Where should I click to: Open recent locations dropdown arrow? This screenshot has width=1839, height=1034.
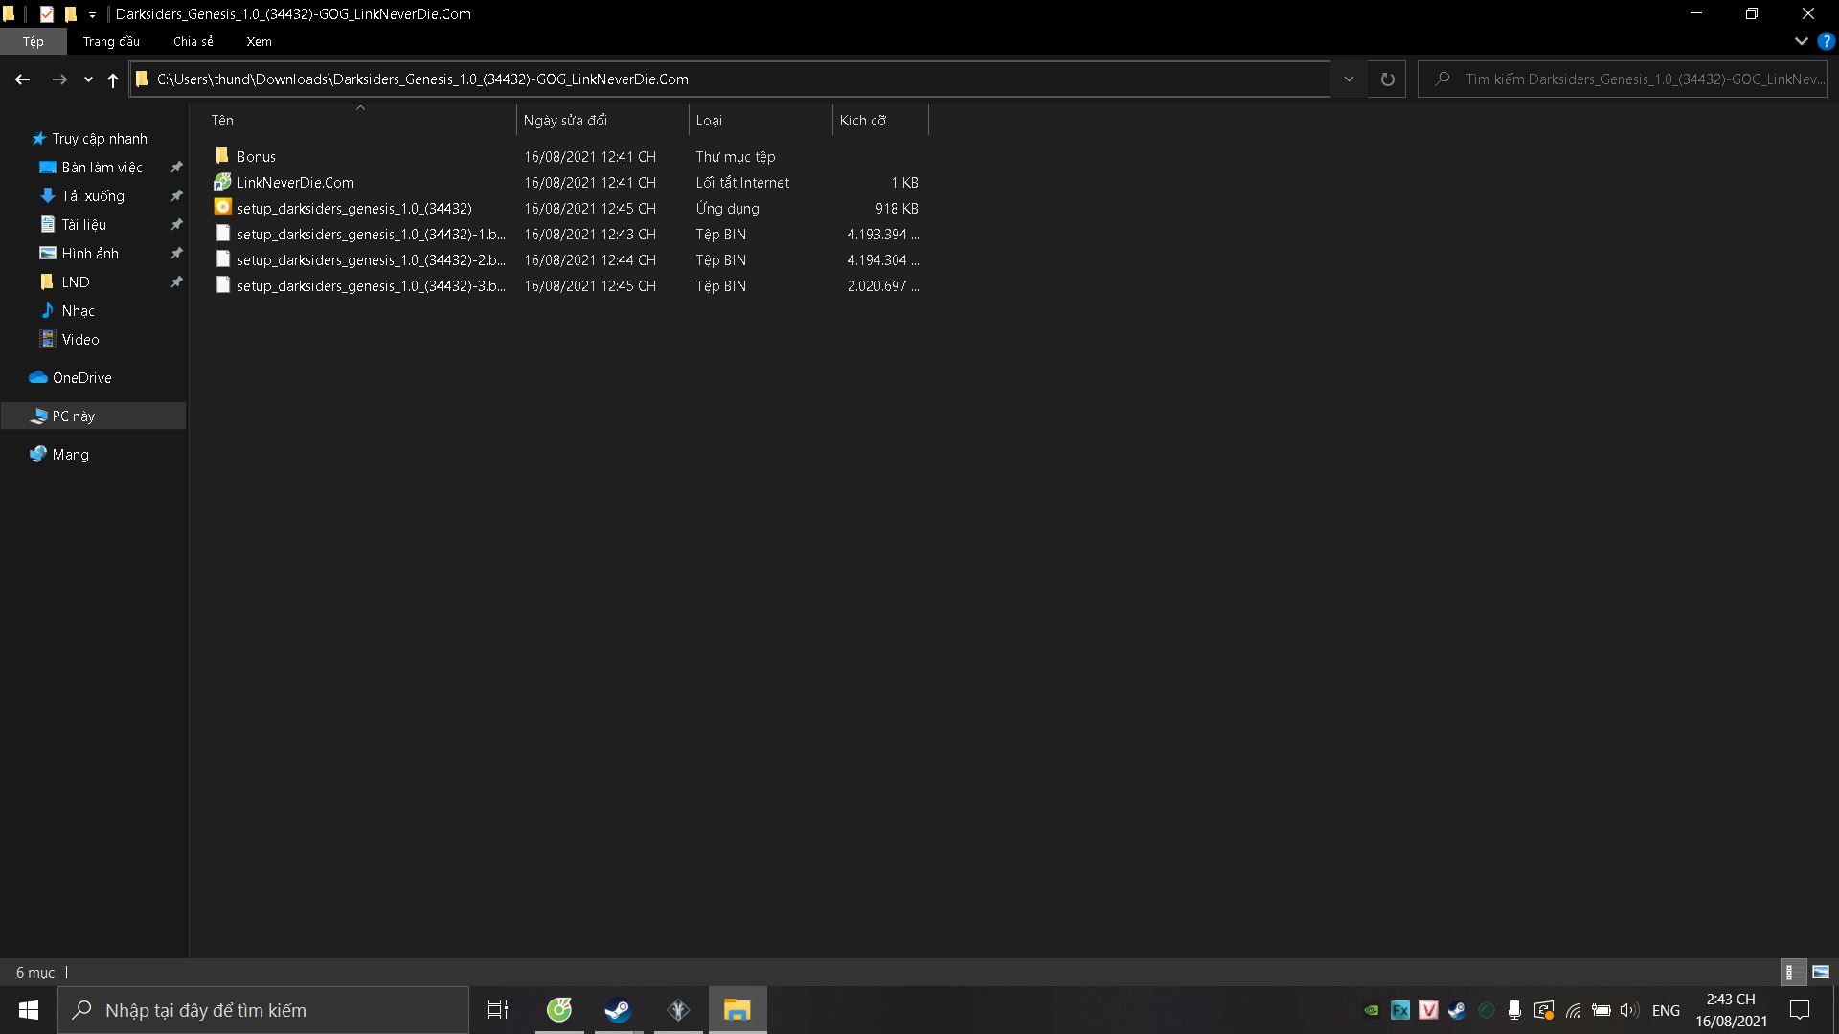(88, 79)
